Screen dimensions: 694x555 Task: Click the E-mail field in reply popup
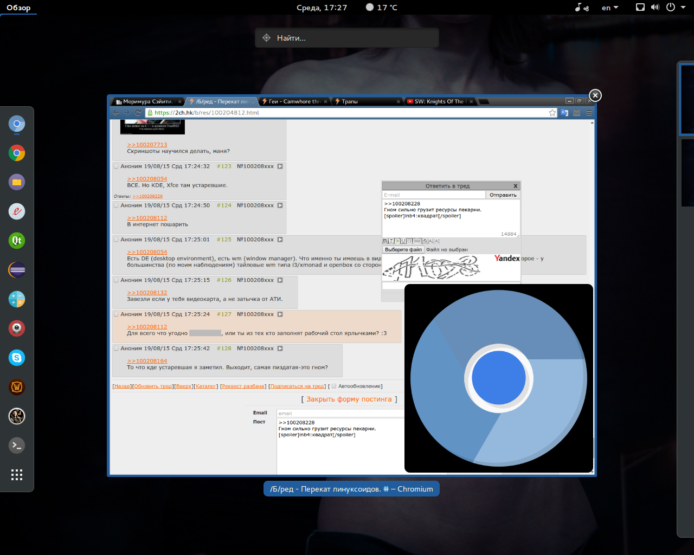pyautogui.click(x=434, y=195)
